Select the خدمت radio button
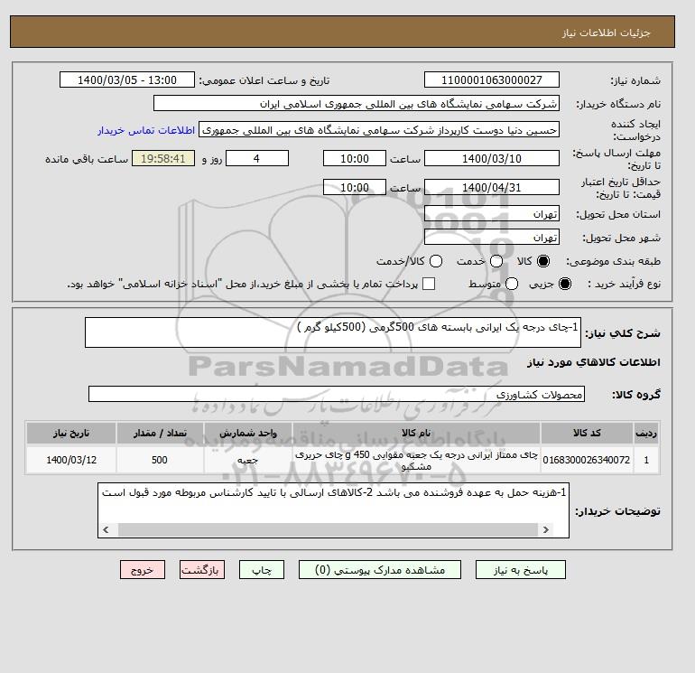Image resolution: width=695 pixels, height=673 pixels. coord(496,261)
